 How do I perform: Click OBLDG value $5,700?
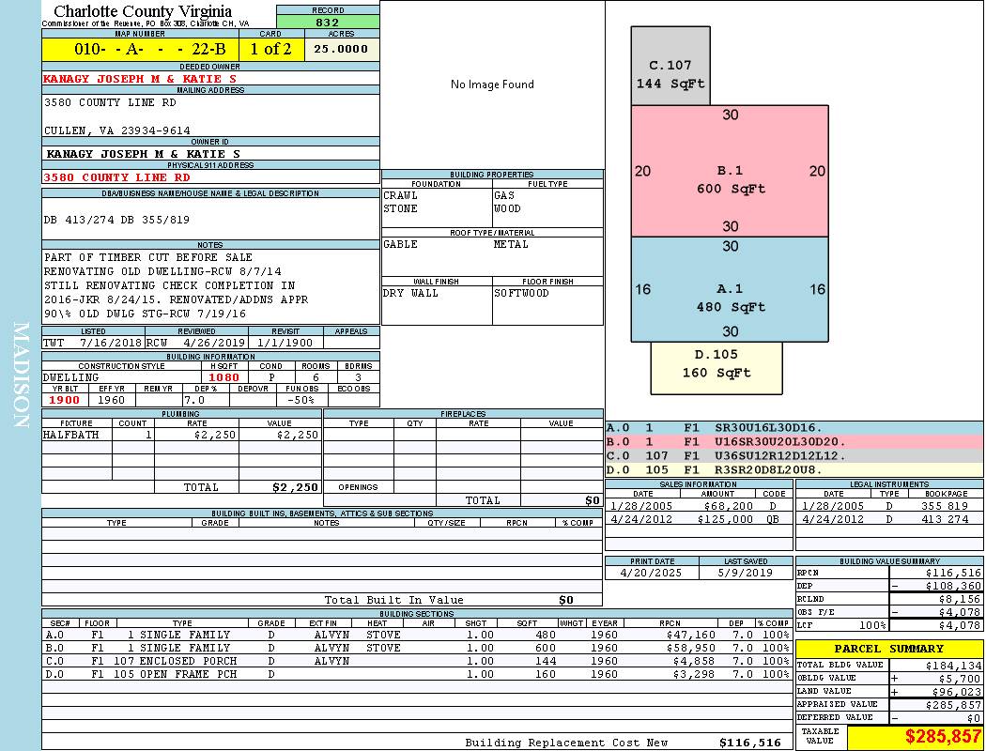tap(960, 679)
